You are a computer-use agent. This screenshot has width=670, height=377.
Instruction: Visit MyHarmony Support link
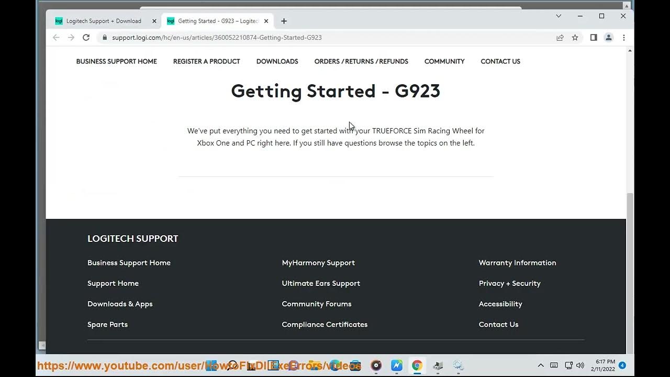click(x=318, y=263)
